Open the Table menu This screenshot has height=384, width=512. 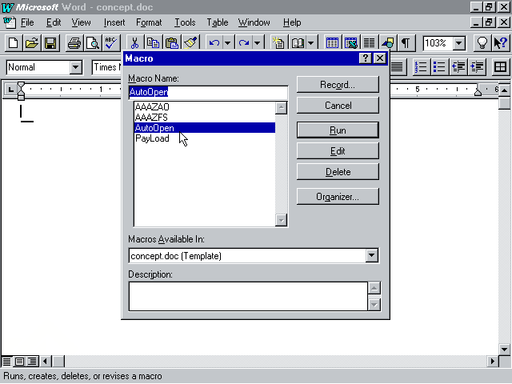point(218,22)
